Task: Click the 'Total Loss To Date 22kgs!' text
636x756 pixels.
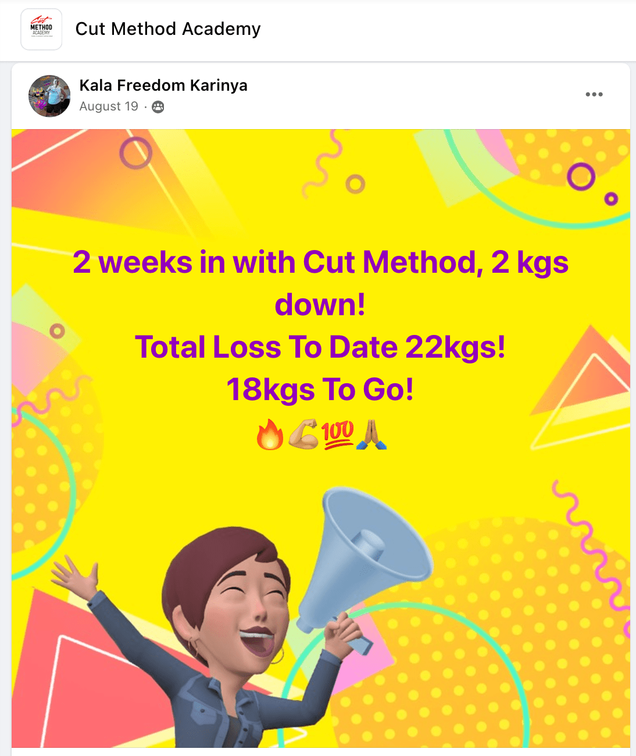Action: pyautogui.click(x=320, y=347)
